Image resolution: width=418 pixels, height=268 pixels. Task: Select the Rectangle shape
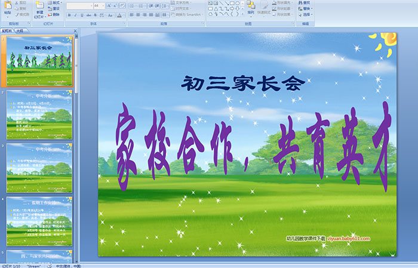tap(232, 3)
